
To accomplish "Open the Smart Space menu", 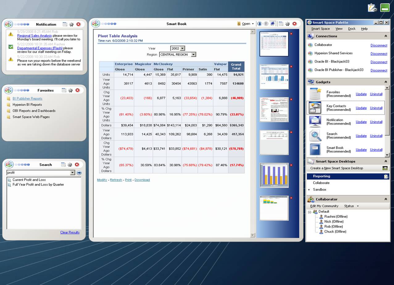I will 320,29.
